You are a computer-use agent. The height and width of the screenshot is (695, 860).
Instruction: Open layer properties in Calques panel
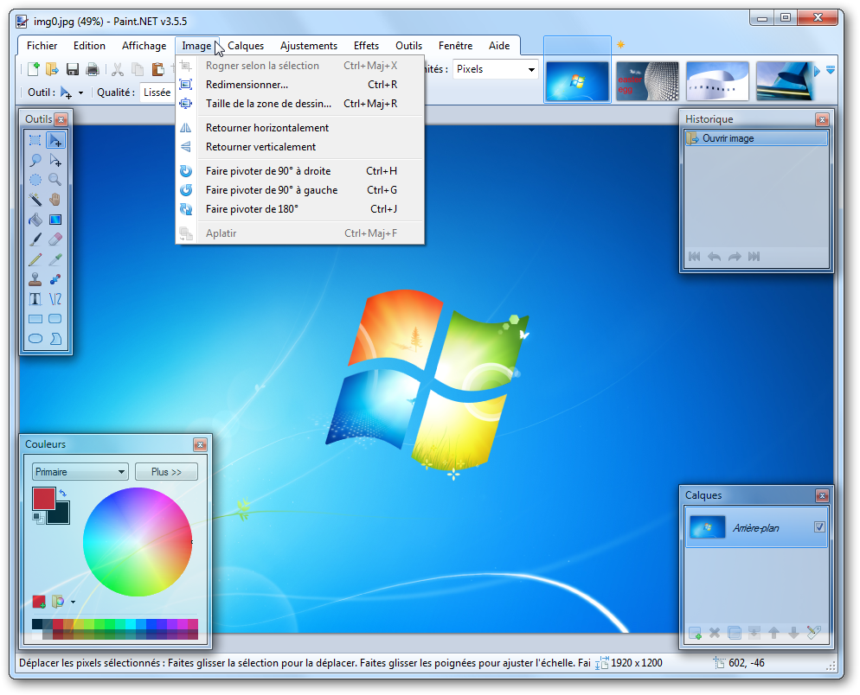pyautogui.click(x=813, y=633)
